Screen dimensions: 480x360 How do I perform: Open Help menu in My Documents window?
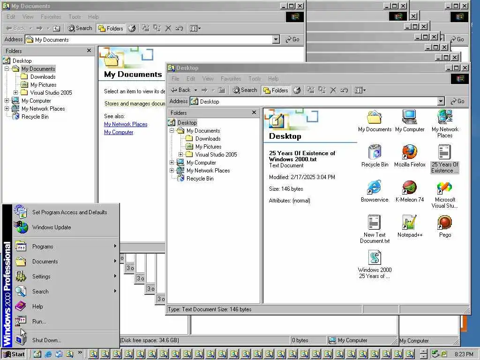tap(93, 17)
